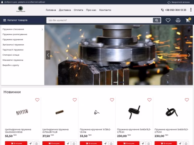This screenshot has height=145, width=194.
Task: Click the thin wire spring thumbnail priced 33,50
Action: [x=97, y=112]
